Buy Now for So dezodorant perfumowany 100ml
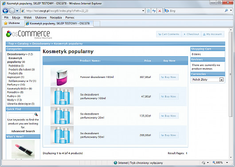 169,97
